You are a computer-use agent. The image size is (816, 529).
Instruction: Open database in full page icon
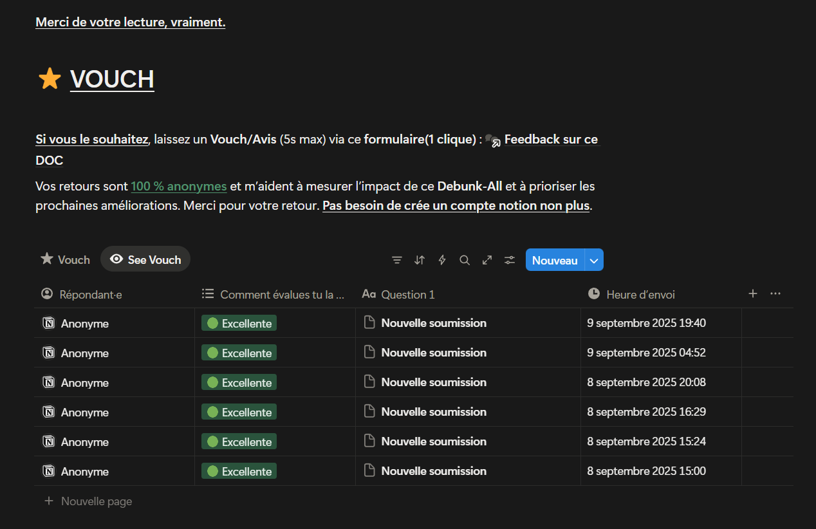pos(487,260)
